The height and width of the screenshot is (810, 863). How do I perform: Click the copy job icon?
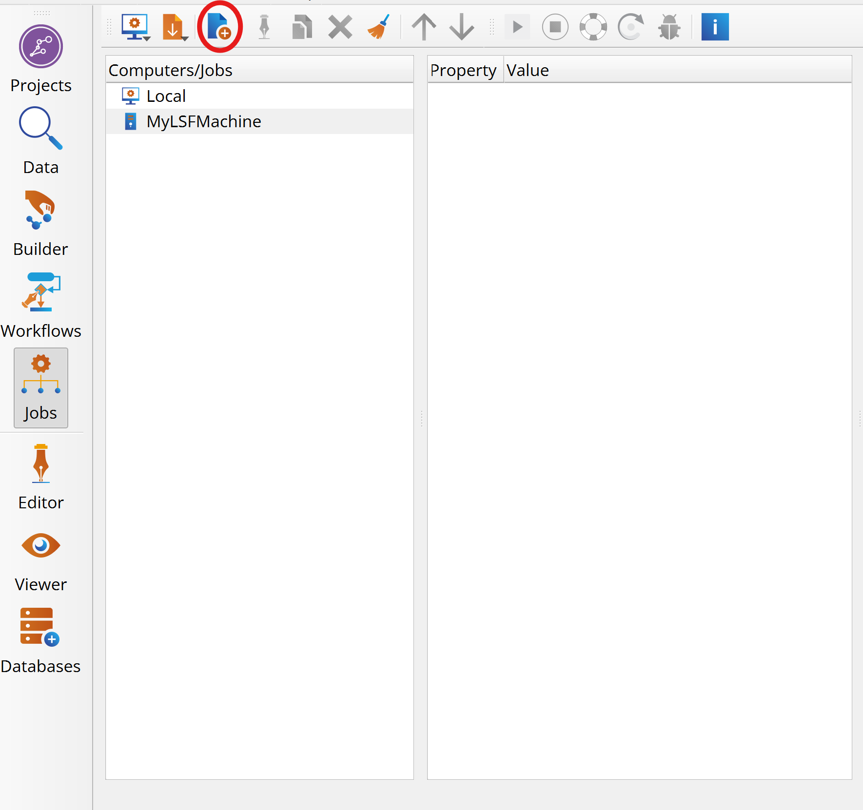(x=302, y=27)
